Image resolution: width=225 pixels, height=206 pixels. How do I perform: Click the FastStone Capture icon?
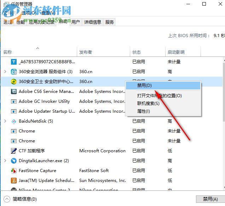coord(14,171)
